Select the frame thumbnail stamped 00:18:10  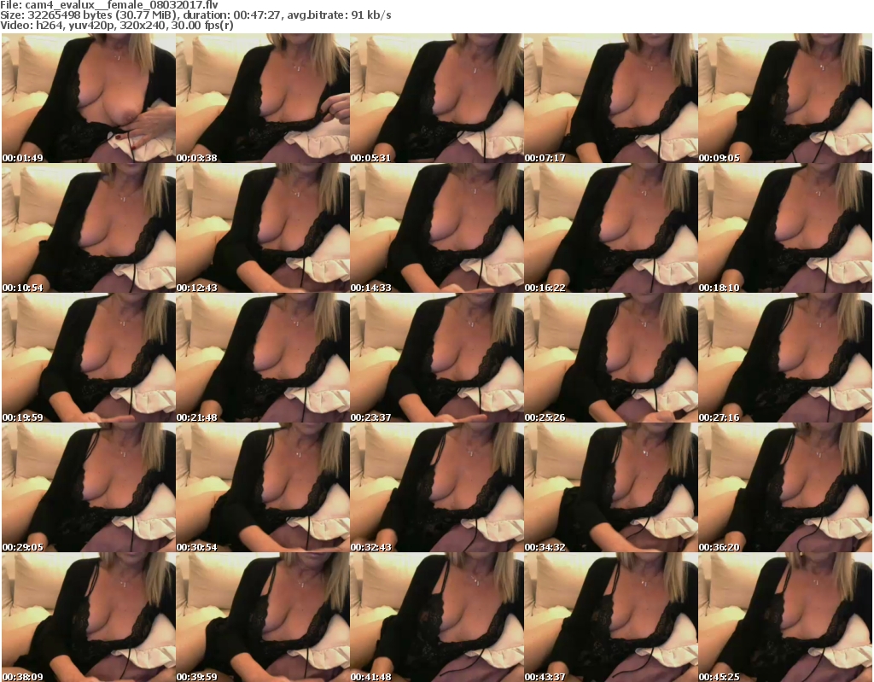(x=785, y=228)
